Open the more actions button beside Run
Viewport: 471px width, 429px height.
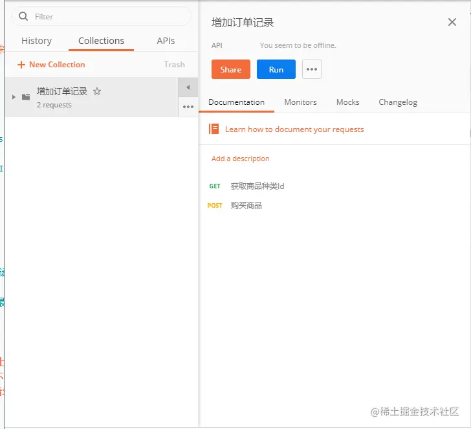coord(311,69)
